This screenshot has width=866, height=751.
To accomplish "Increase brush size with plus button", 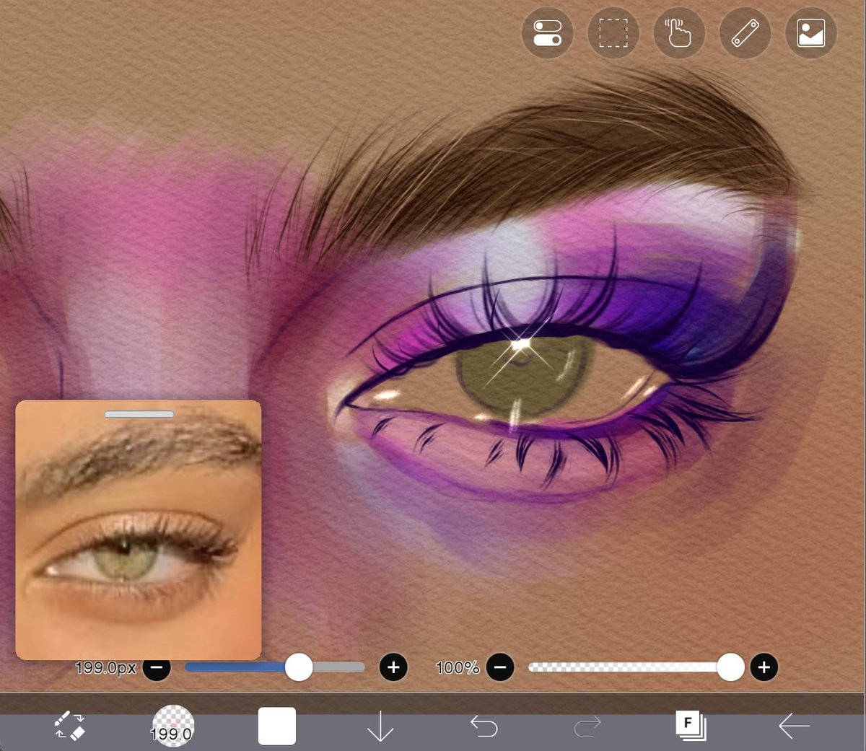I will tap(393, 667).
